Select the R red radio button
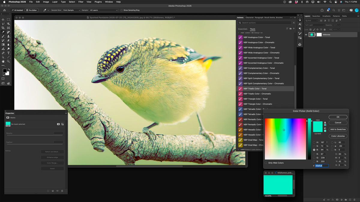Viewport: 360px width, 202px height. [314, 154]
